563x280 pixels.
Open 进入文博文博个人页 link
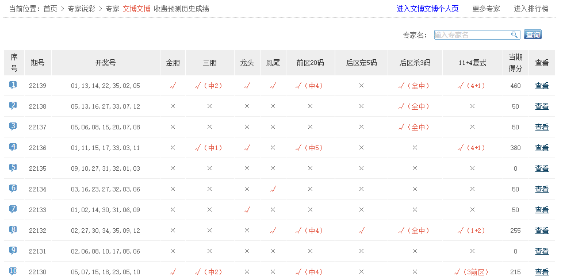[x=427, y=9]
